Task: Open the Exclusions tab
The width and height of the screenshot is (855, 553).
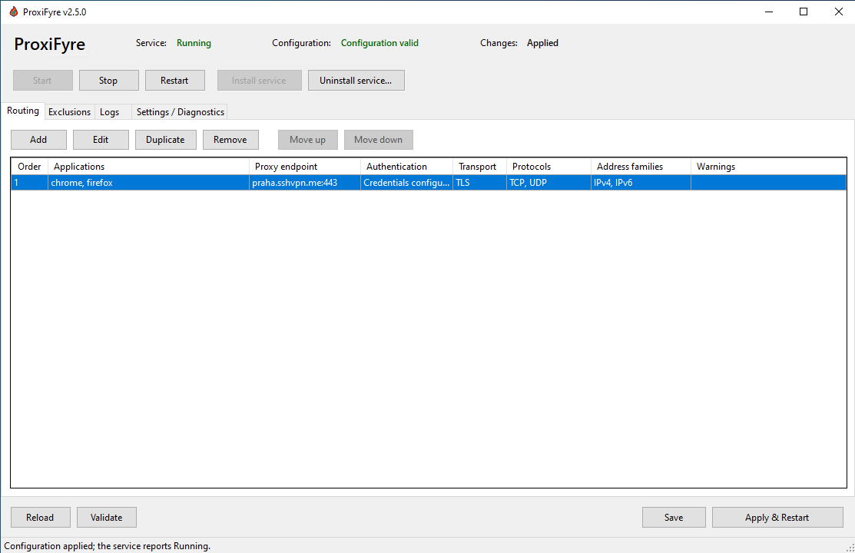Action: pyautogui.click(x=69, y=112)
